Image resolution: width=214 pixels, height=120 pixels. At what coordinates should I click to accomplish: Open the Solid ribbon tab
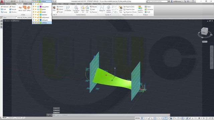coord(14,4)
